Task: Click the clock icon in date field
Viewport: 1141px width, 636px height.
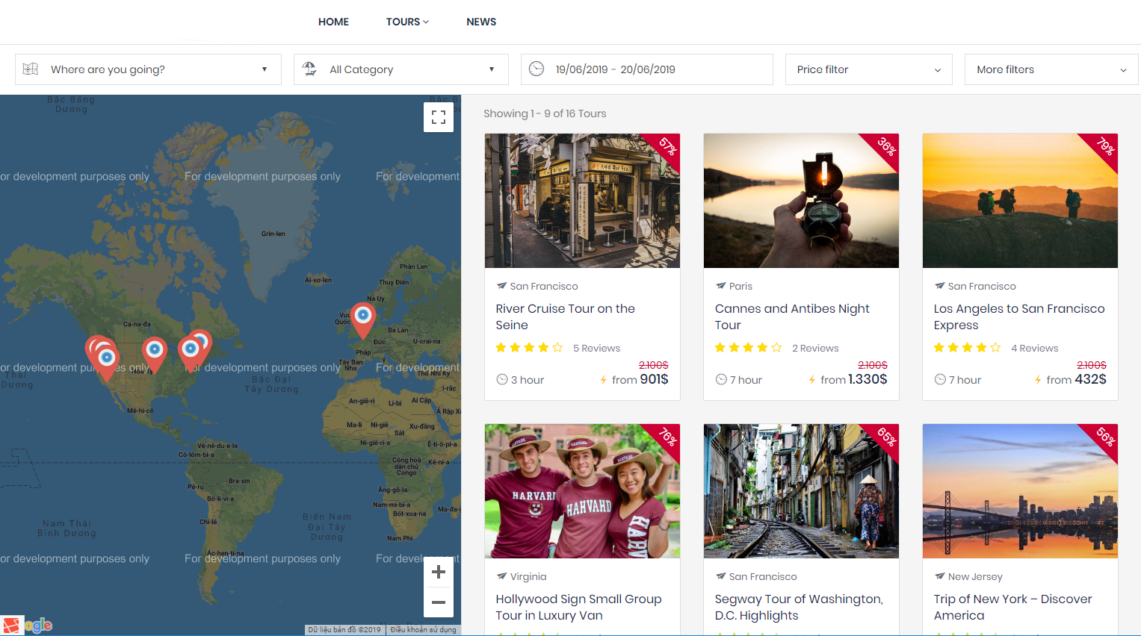Action: (x=537, y=69)
